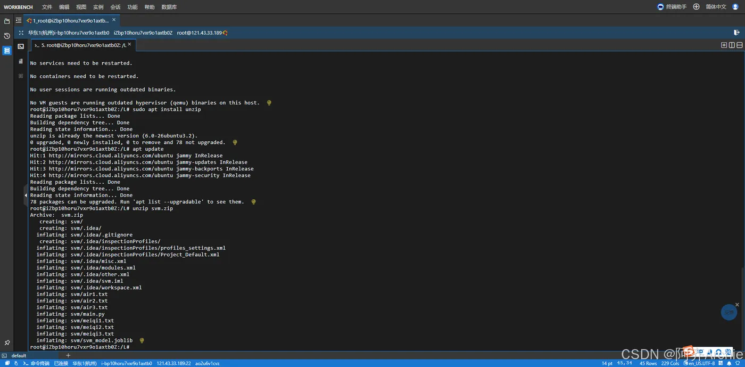Click the exit session door icon
Image resolution: width=745 pixels, height=367 pixels.
point(737,32)
